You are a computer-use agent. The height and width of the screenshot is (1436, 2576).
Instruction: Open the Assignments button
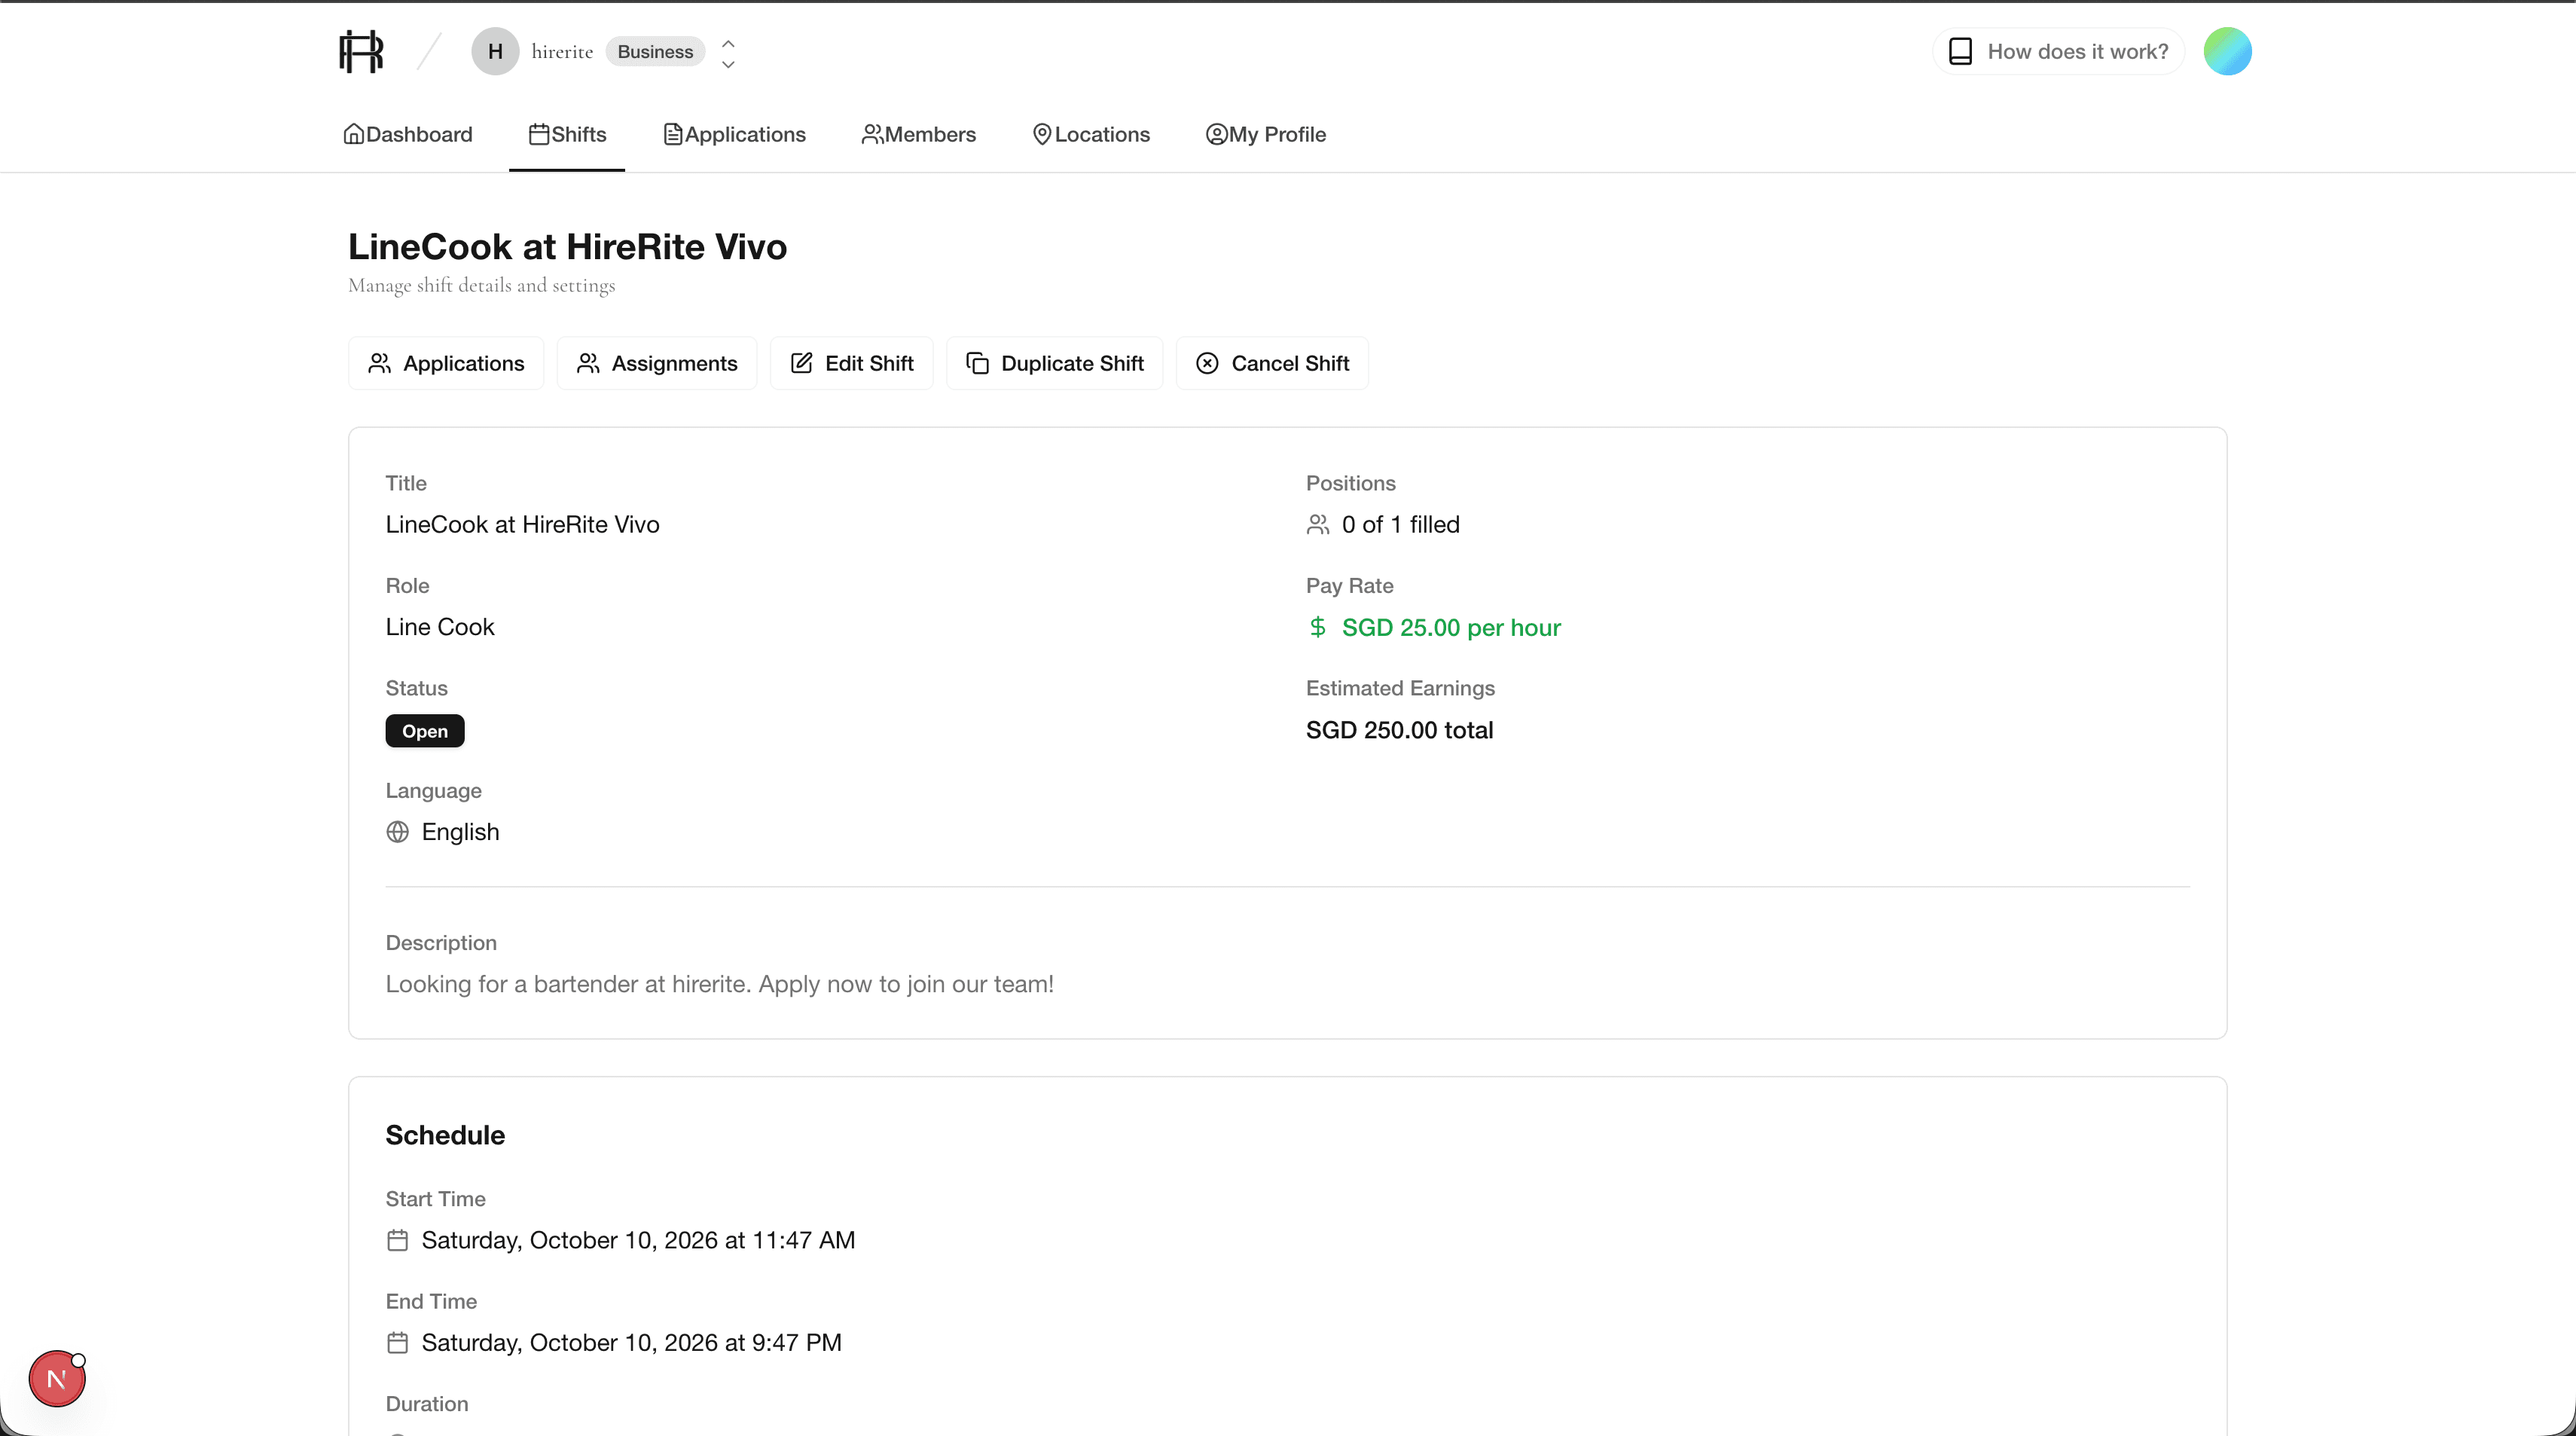tap(657, 364)
